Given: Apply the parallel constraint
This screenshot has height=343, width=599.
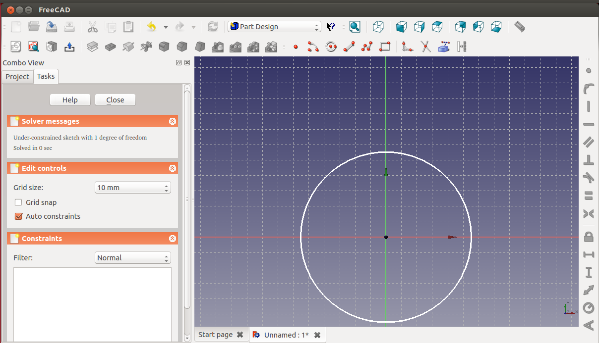Looking at the screenshot, I should tap(589, 142).
